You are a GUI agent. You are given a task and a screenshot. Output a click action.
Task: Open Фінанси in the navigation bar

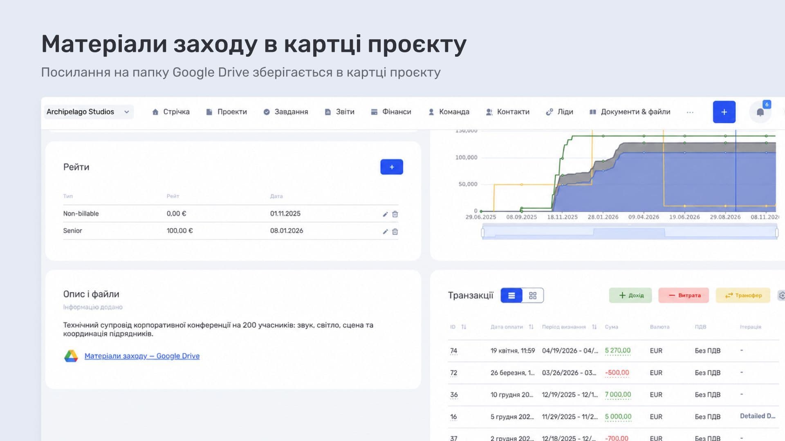[391, 112]
